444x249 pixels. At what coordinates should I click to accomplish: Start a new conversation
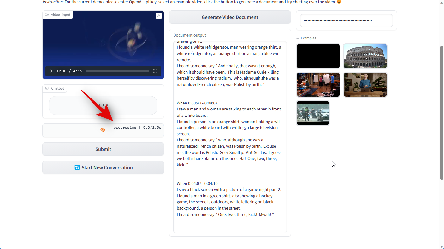[103, 168]
